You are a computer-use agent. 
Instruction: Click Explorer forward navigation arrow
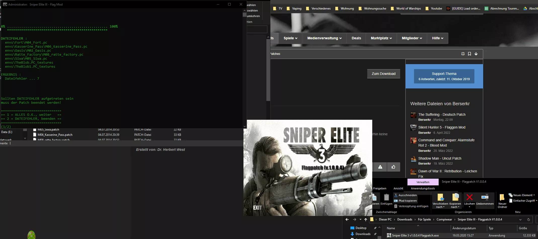354,219
